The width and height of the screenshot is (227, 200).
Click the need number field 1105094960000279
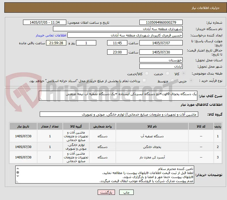(x=161, y=22)
